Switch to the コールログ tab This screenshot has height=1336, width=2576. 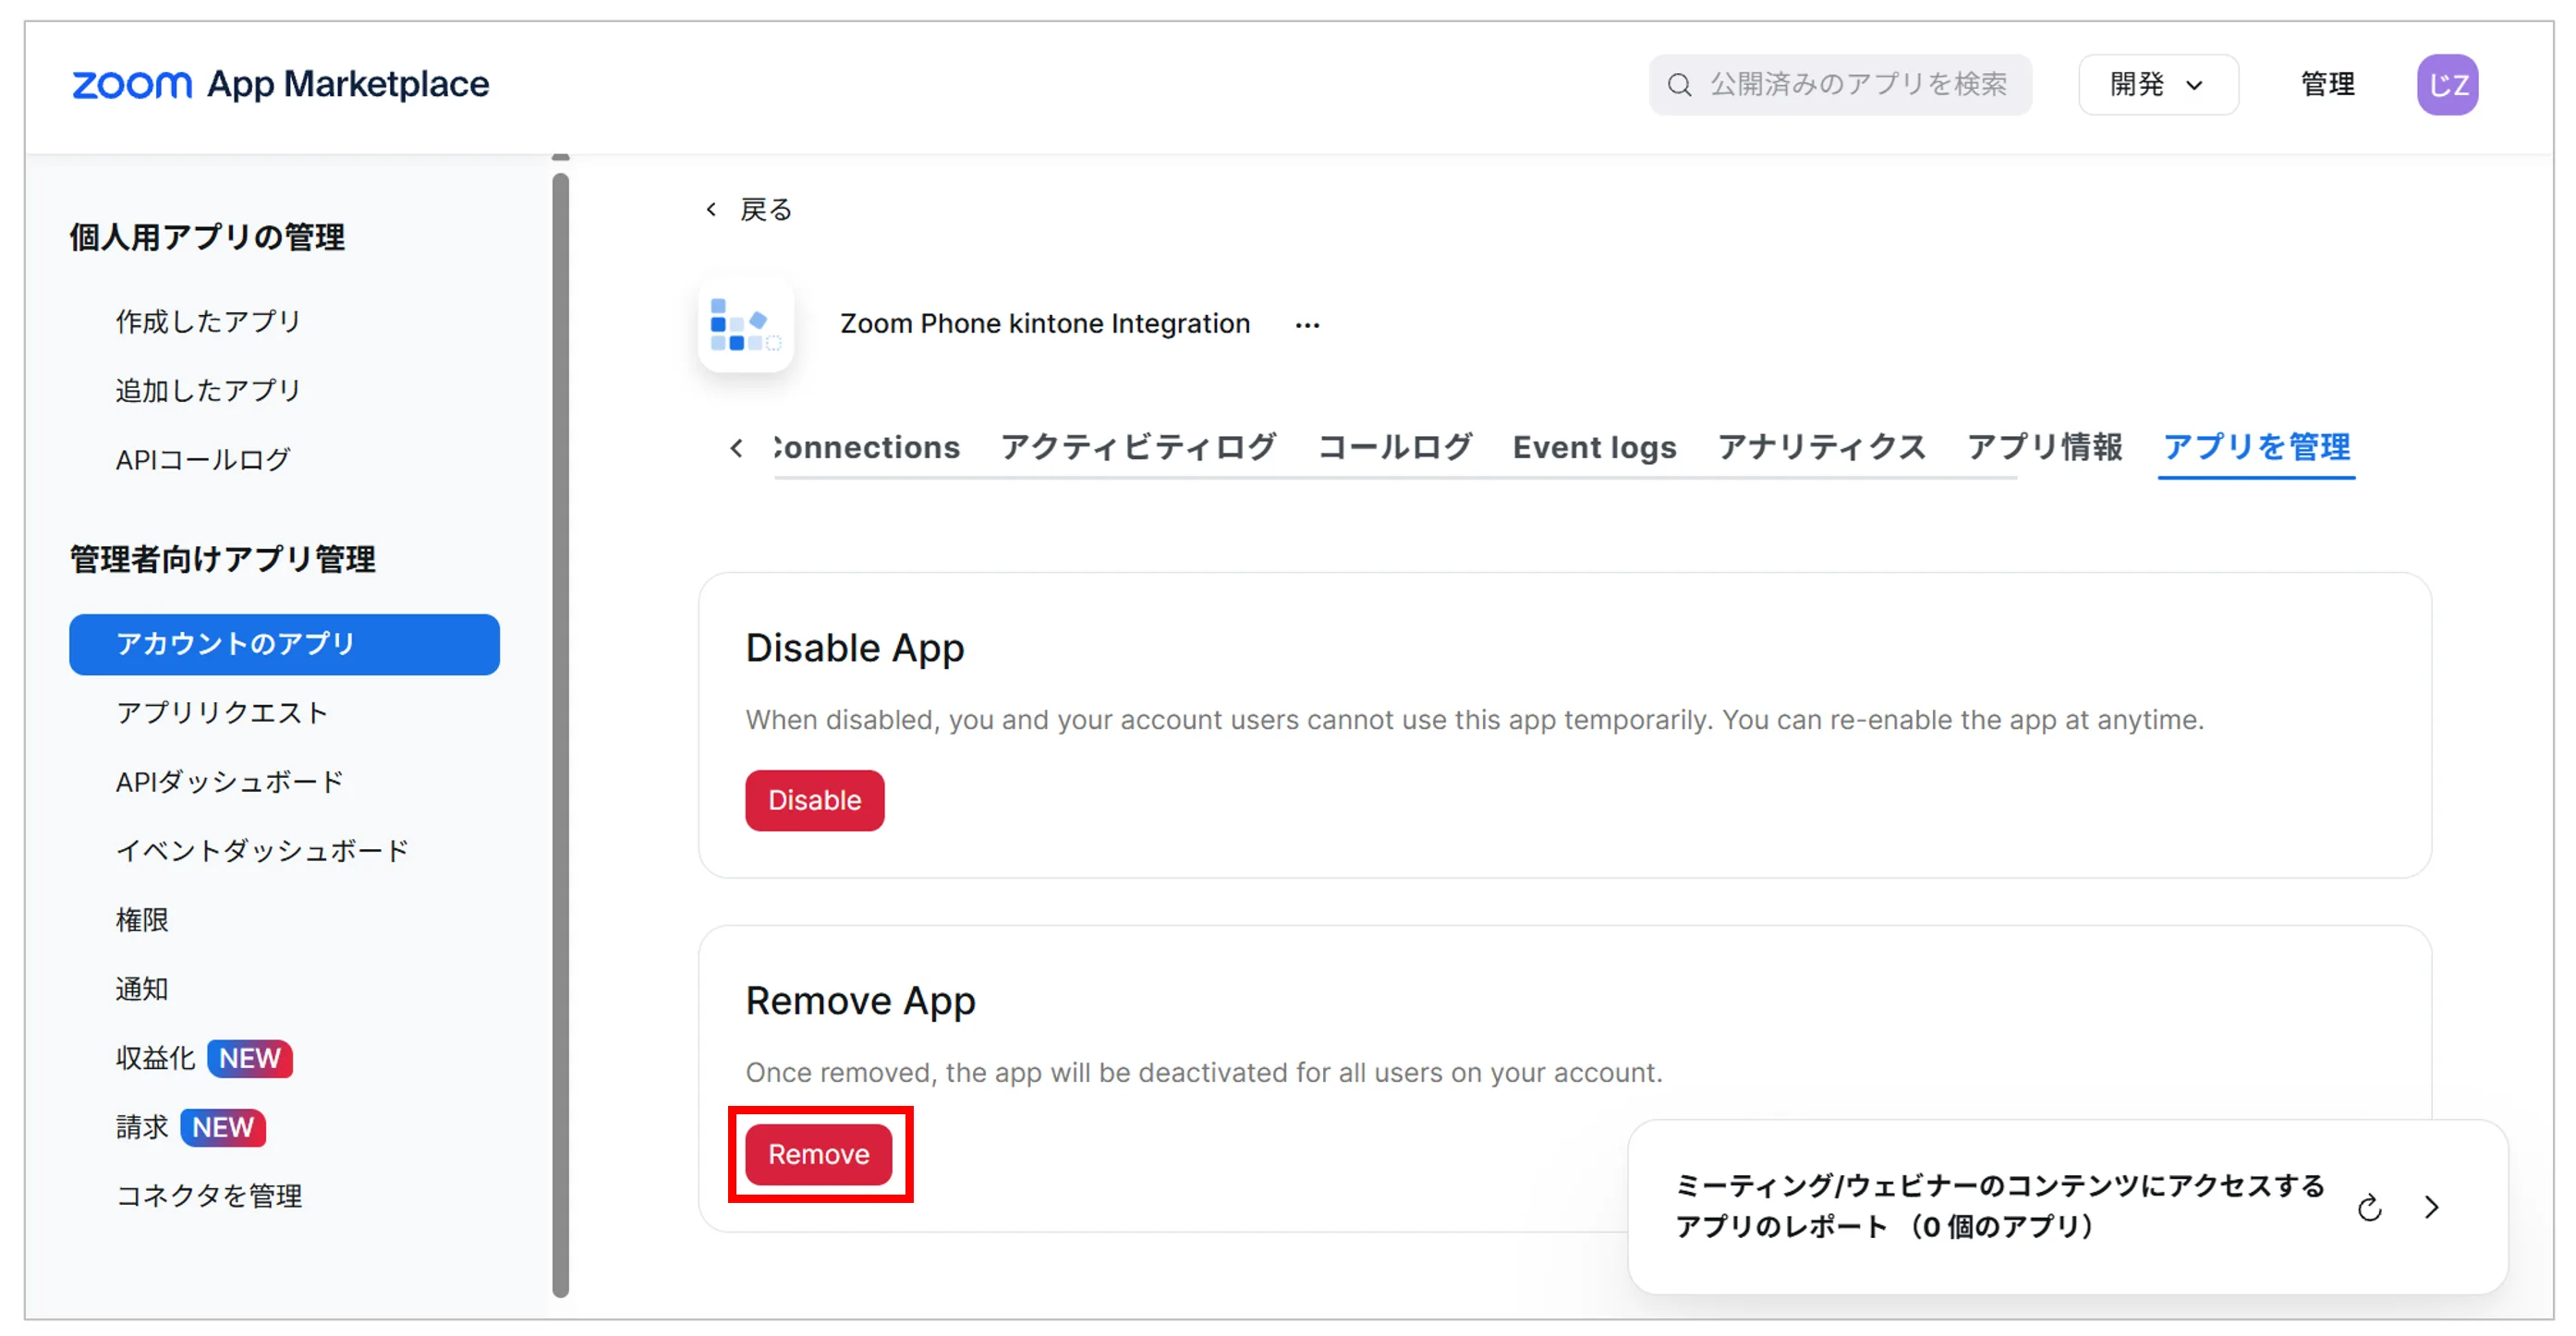coord(1395,447)
